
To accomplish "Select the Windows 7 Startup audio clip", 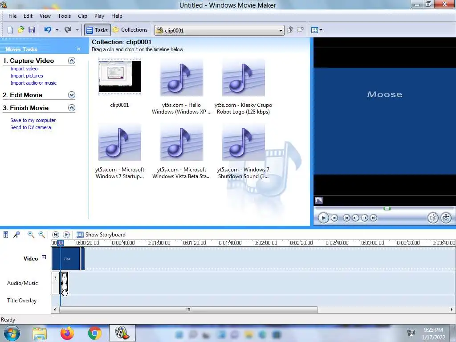I will 119,142.
